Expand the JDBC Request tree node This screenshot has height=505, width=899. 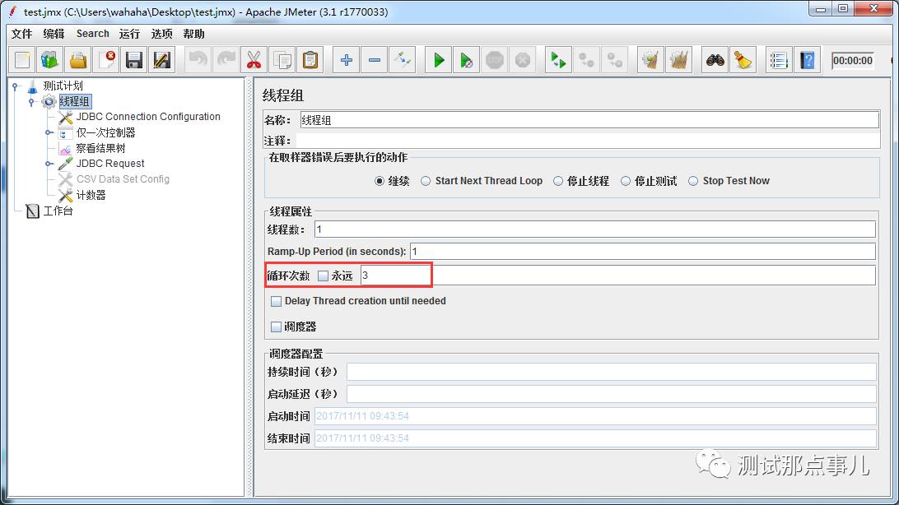coord(49,164)
